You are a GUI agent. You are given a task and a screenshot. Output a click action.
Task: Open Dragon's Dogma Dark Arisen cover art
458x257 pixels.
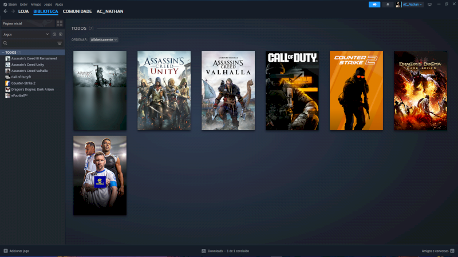(x=420, y=91)
